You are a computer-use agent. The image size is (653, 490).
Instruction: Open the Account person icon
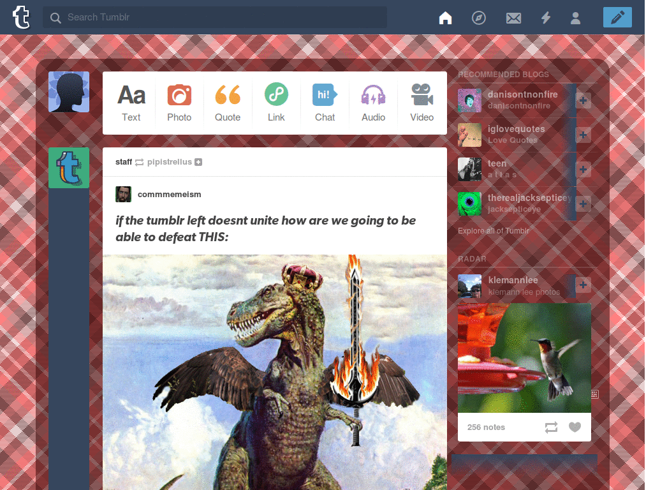pyautogui.click(x=576, y=18)
